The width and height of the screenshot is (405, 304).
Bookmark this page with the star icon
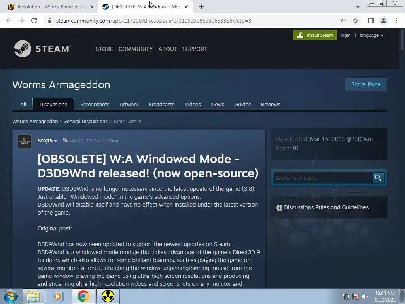tap(355, 21)
